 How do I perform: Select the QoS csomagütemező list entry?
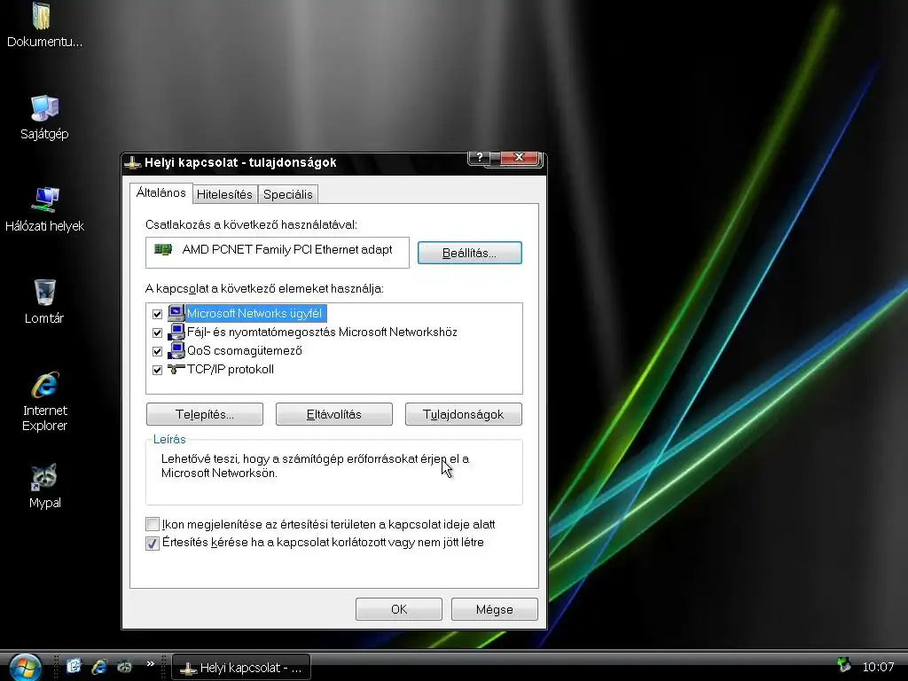coord(245,350)
